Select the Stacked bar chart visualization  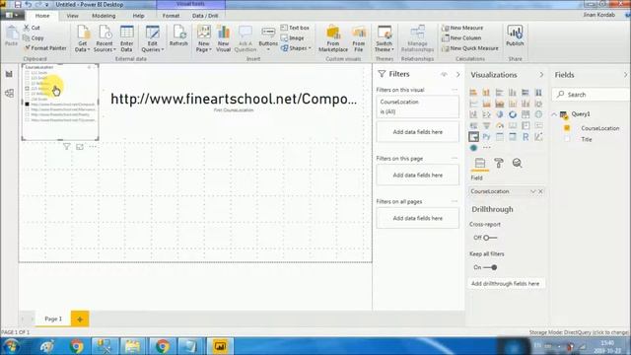(x=473, y=92)
